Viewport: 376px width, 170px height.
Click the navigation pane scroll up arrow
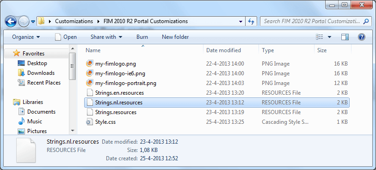tap(73, 49)
